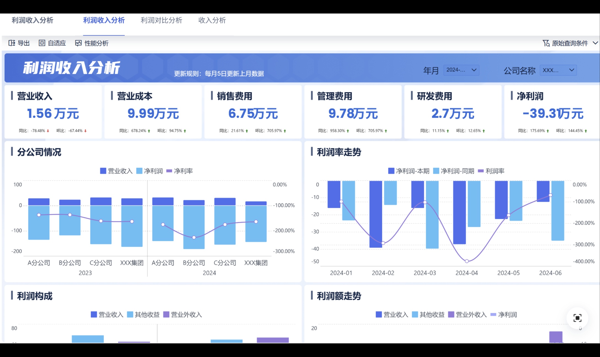600x357 pixels.
Task: Toggle 其他收益 legend in 利润构成 chart
Action: (x=143, y=315)
